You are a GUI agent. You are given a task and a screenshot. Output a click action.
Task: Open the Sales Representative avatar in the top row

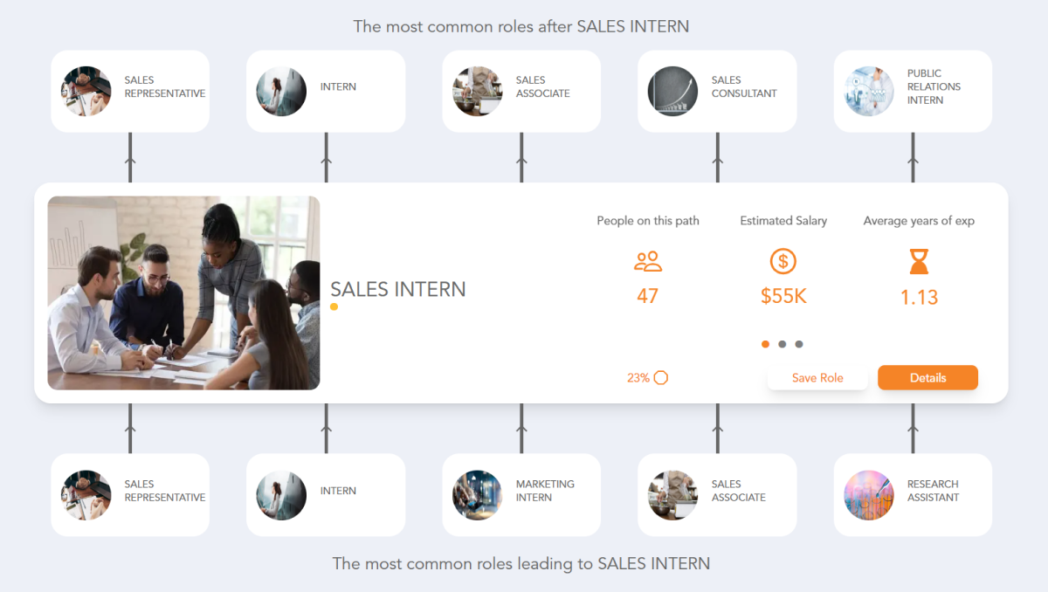point(86,91)
